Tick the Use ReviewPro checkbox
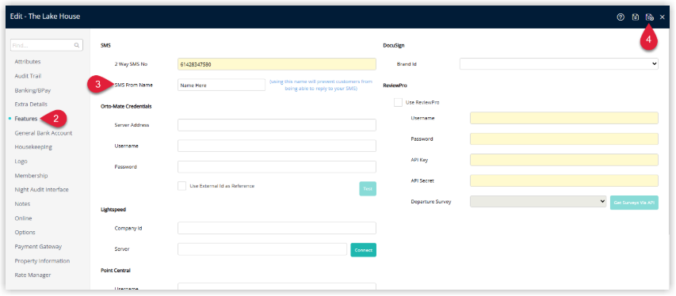 point(398,103)
